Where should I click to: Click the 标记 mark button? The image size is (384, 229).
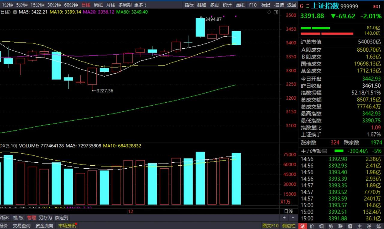coord(265,5)
